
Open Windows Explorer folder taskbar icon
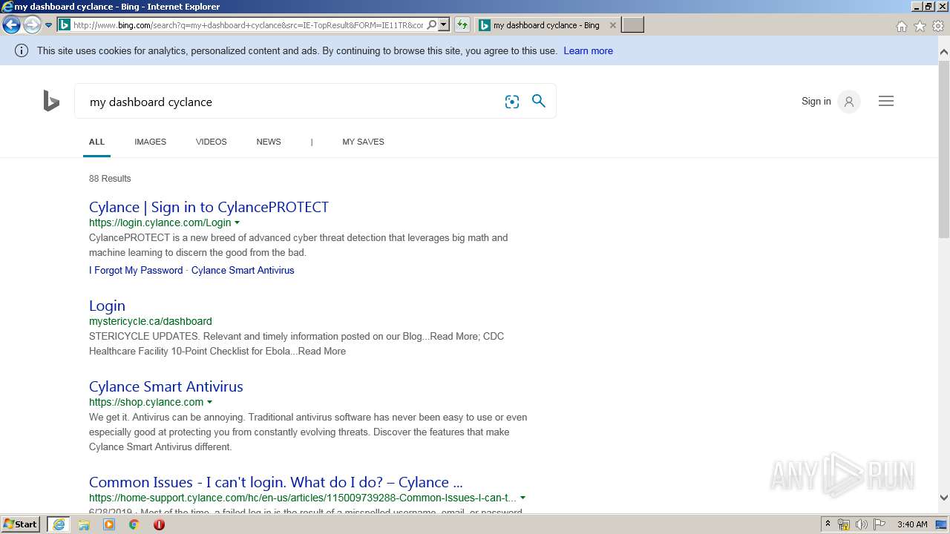84,524
